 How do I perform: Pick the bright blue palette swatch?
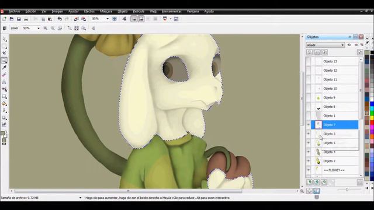[372, 104]
